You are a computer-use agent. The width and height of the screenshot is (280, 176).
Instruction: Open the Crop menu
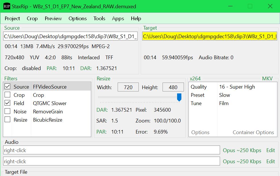click(32, 19)
